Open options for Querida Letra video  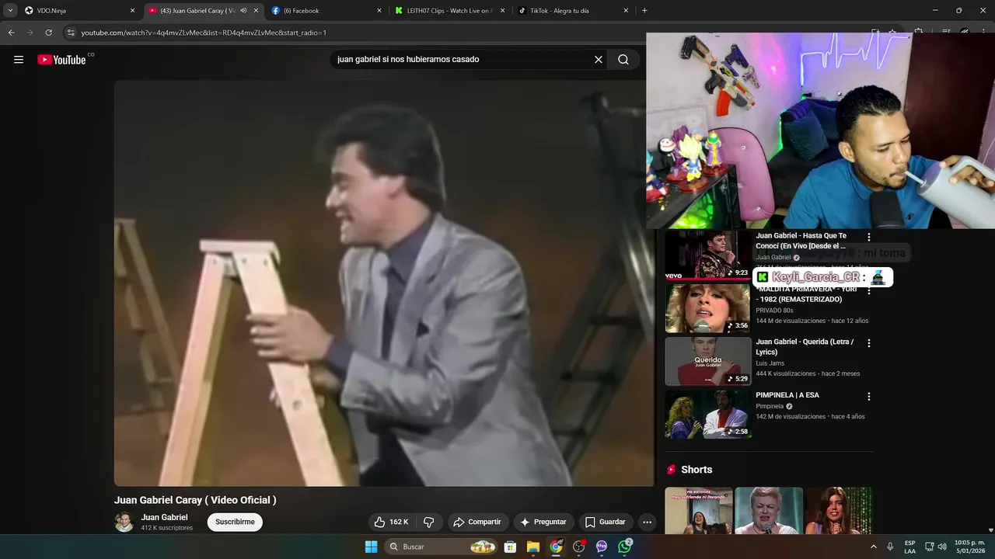point(869,343)
